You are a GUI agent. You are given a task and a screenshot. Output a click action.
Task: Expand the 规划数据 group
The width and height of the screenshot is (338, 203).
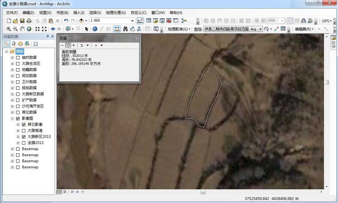(x=12, y=76)
